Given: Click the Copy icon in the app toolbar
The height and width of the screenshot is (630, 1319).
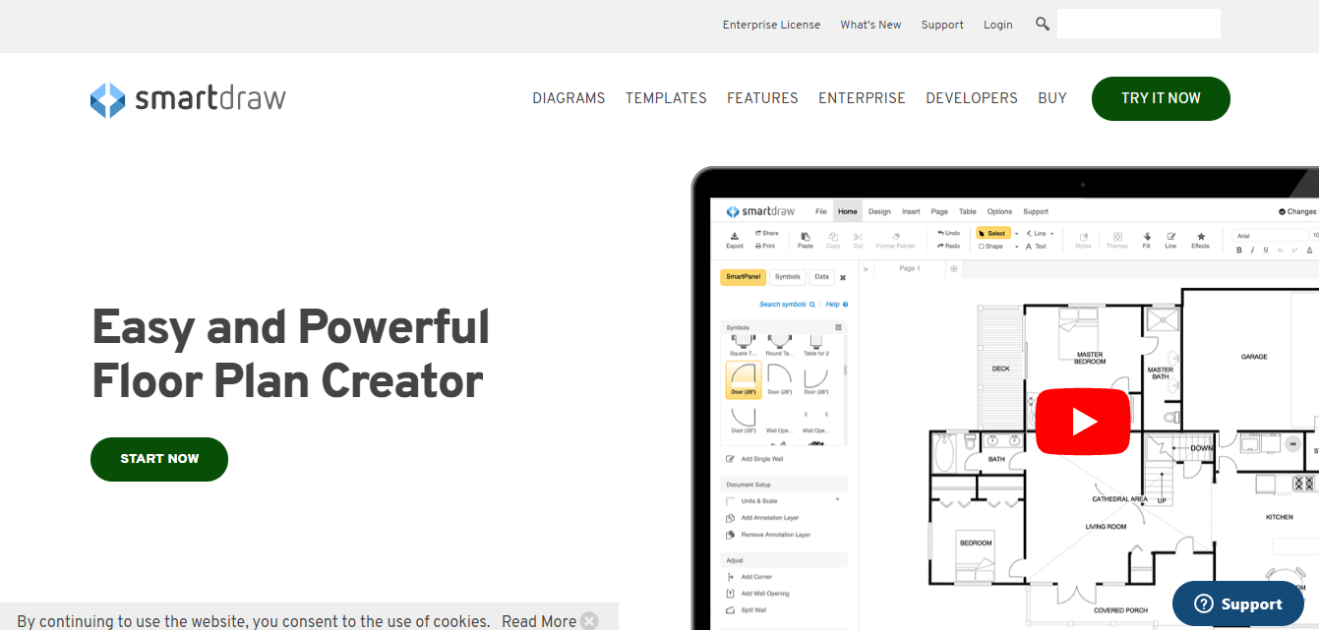Looking at the screenshot, I should pos(833,240).
